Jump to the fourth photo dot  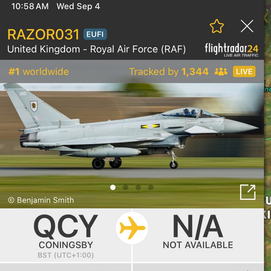coord(151,187)
